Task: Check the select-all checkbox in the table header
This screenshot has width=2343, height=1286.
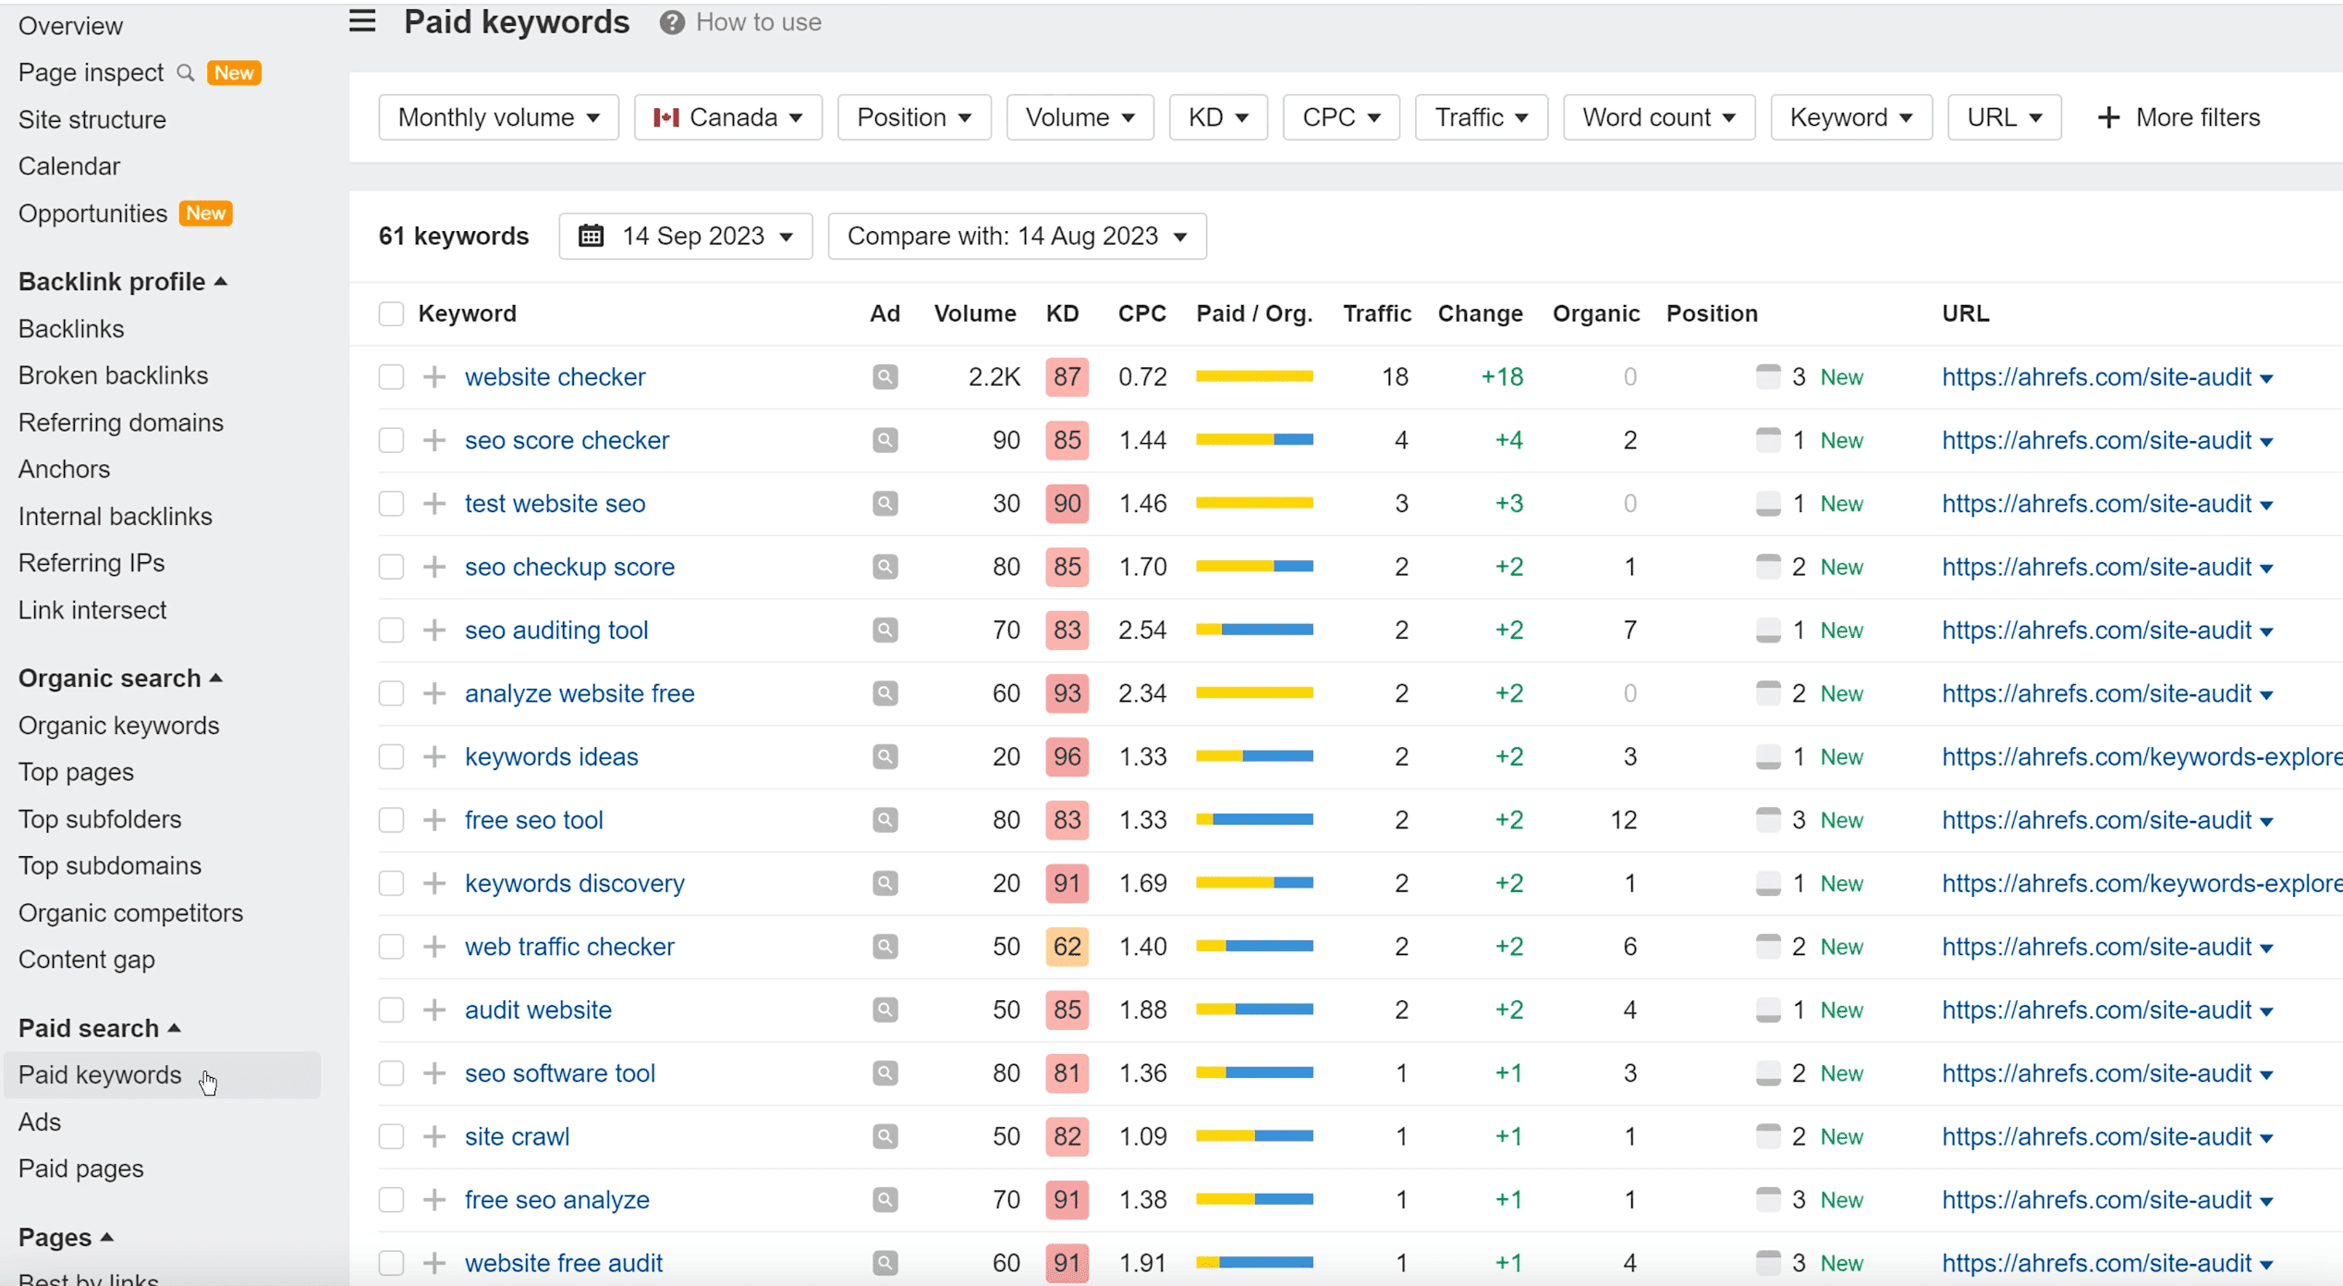Action: point(391,313)
